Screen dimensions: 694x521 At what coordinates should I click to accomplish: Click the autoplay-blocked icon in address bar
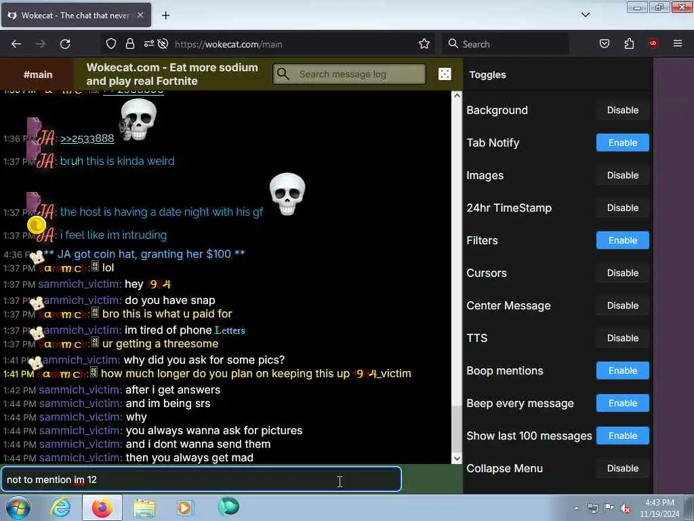click(163, 43)
